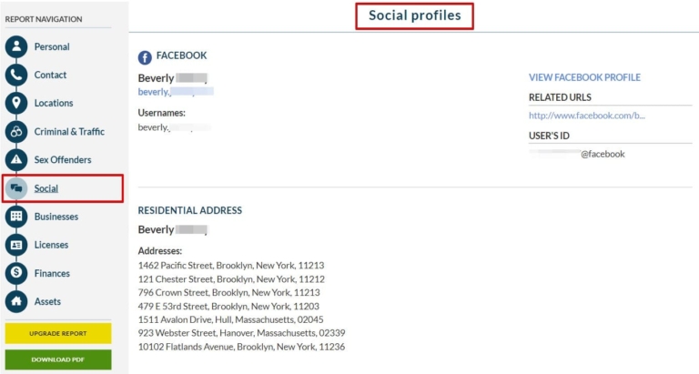Click the Social chat bubbles icon

tap(16, 188)
